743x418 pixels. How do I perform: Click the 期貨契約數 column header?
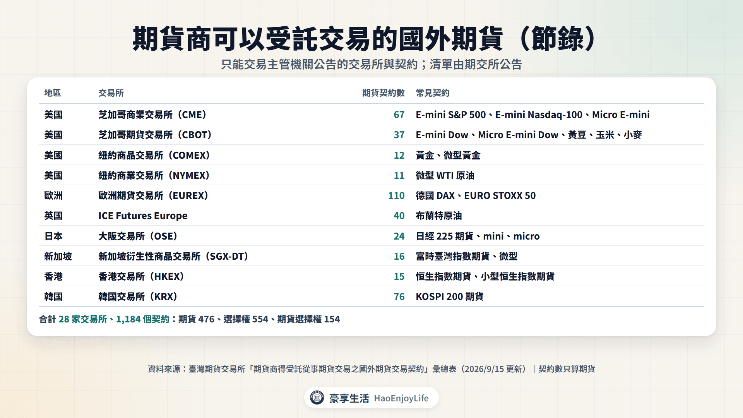point(383,93)
